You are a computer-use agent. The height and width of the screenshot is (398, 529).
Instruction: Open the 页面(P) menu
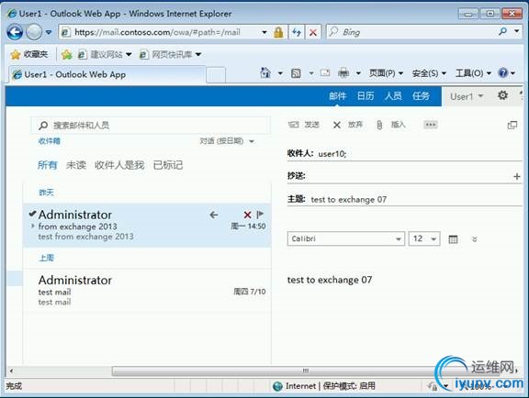coord(386,73)
